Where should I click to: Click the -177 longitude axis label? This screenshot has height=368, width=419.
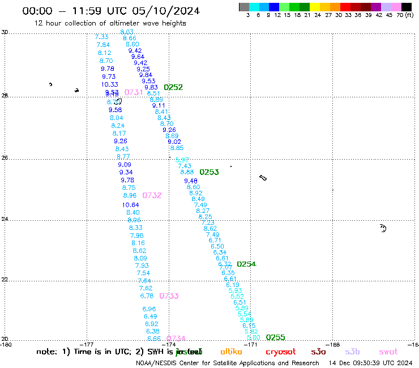click(x=87, y=345)
